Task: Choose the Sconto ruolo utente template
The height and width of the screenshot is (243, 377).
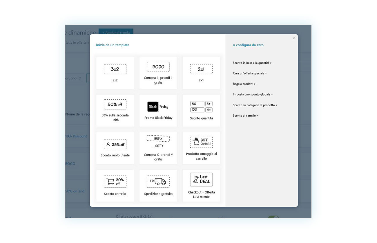Action: [115, 148]
